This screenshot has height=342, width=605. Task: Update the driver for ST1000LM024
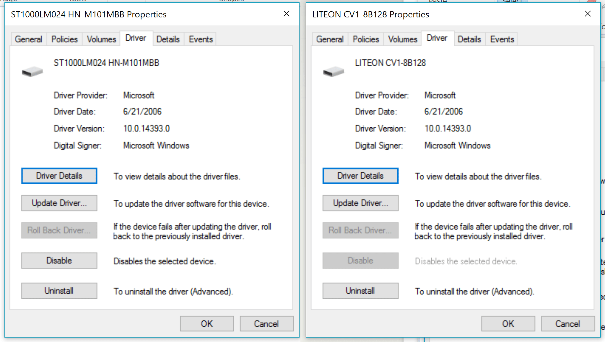(x=59, y=203)
